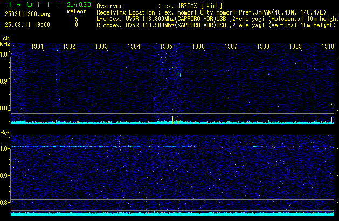Click the Rch 0.8 kHz axis label
Image resolution: width=339 pixels, height=221 pixels.
point(4,202)
